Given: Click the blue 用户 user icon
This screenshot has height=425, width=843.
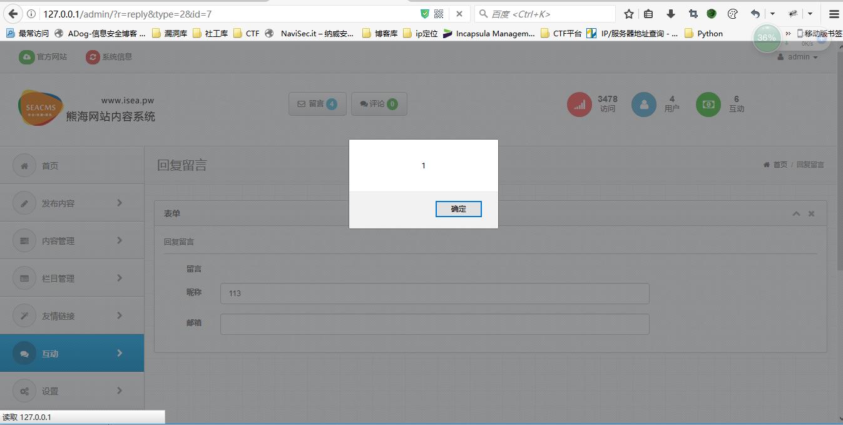Looking at the screenshot, I should click(644, 105).
